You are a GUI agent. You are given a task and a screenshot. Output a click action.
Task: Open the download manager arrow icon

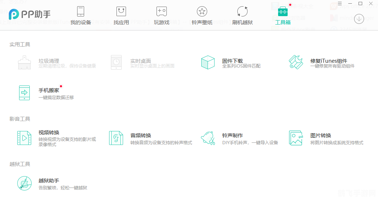click(359, 19)
